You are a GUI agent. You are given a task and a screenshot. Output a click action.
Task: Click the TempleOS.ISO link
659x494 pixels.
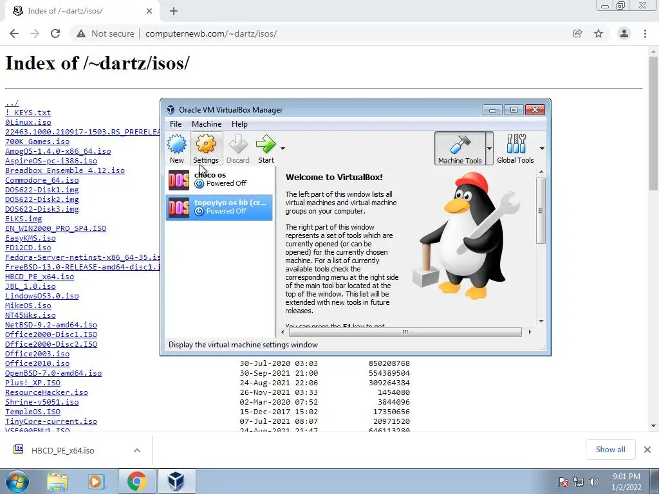[x=33, y=412]
